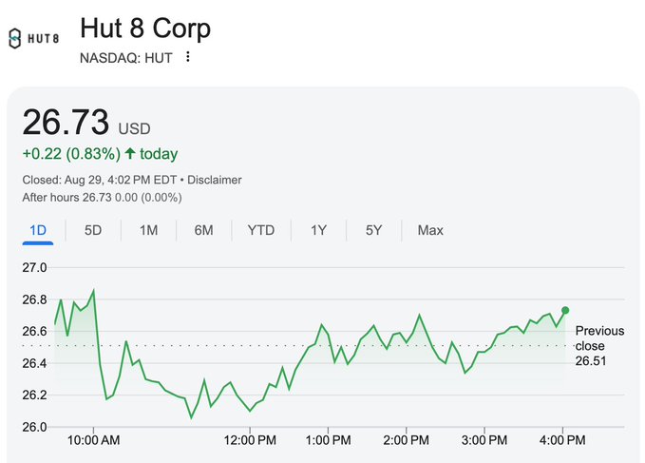
Task: Open the 5Y price chart tab
Action: coord(374,230)
